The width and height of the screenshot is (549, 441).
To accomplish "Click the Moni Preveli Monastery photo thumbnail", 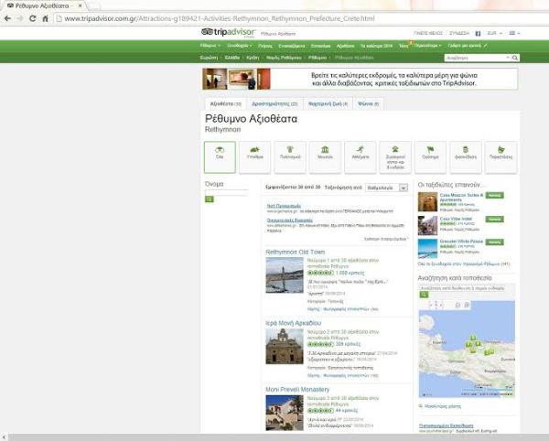I will (285, 413).
